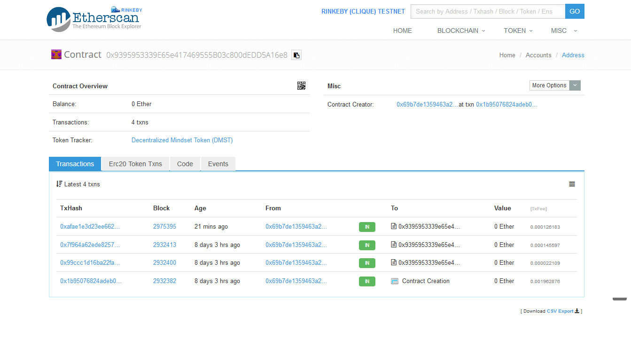Click the IN badge for block 2975395
This screenshot has height=346, width=631.
(x=367, y=227)
